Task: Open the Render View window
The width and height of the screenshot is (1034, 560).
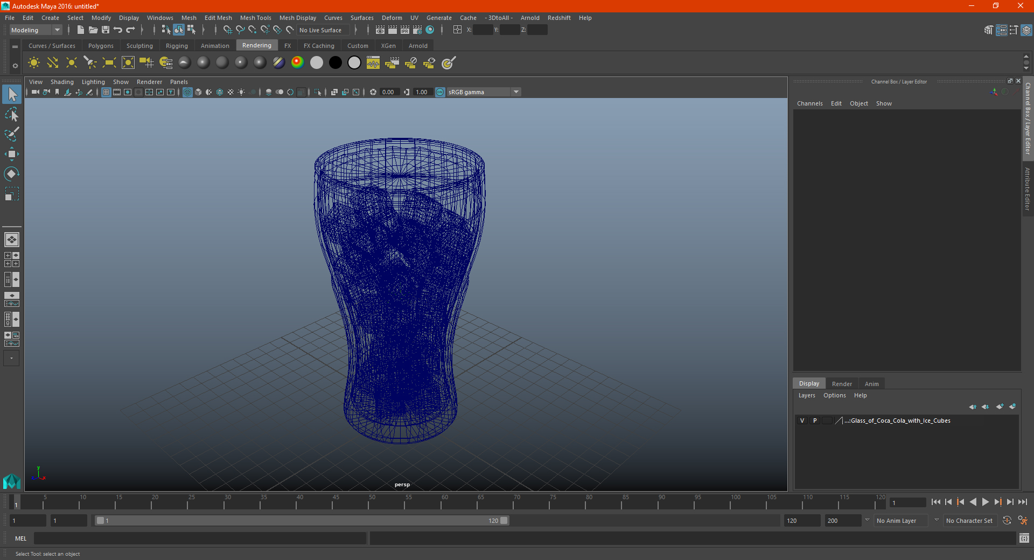Action: point(380,30)
